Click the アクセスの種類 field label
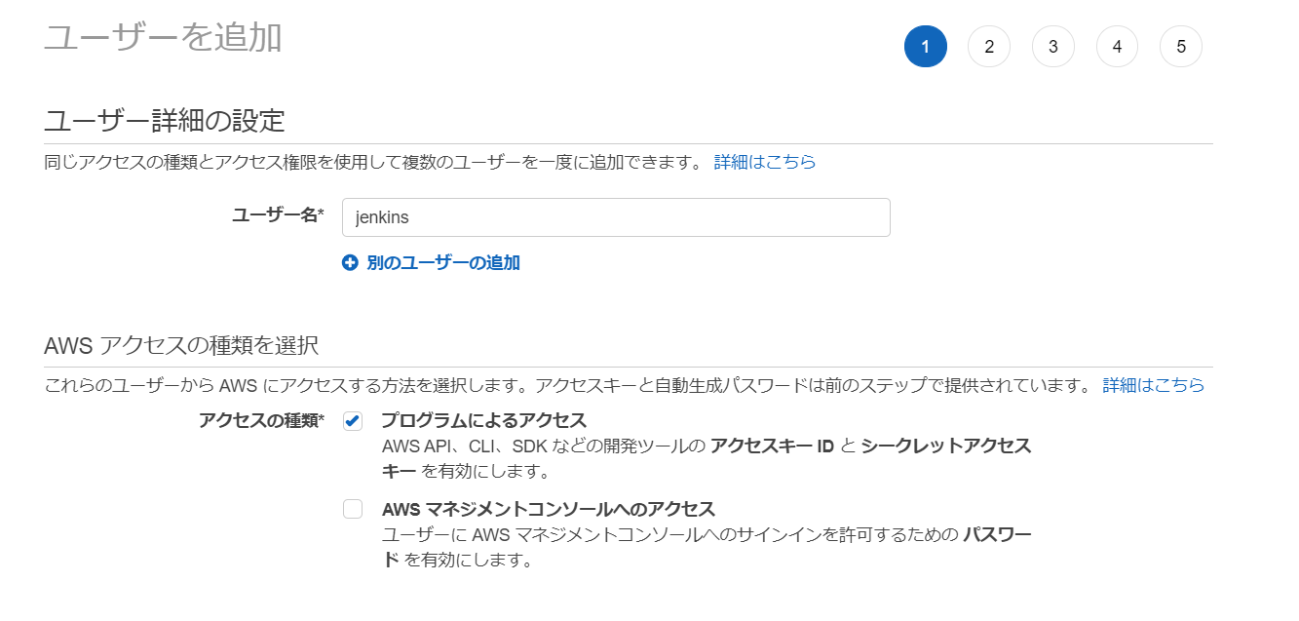Screen dimensions: 1299x621 [261, 420]
